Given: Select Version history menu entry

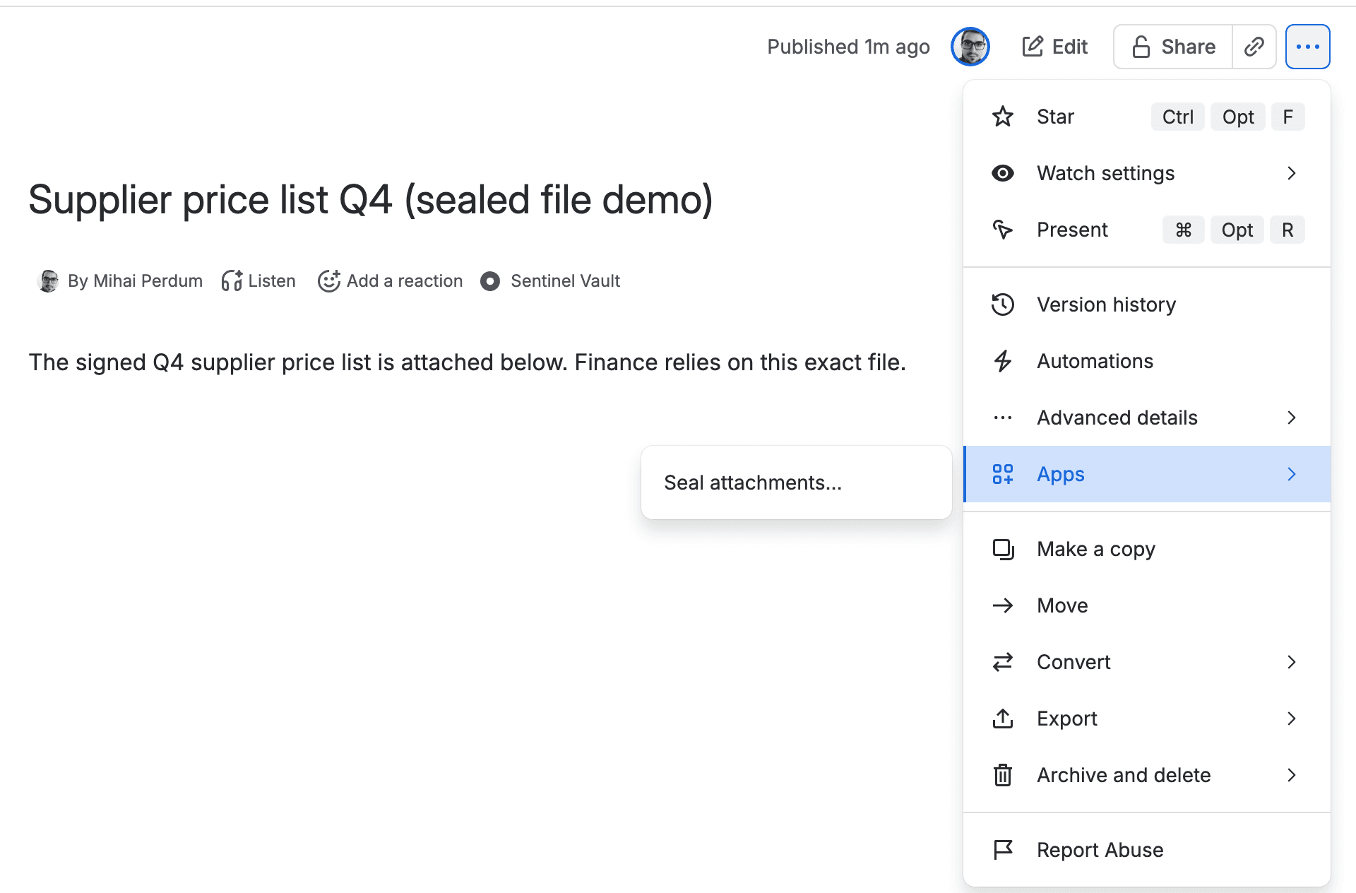Looking at the screenshot, I should (x=1147, y=304).
